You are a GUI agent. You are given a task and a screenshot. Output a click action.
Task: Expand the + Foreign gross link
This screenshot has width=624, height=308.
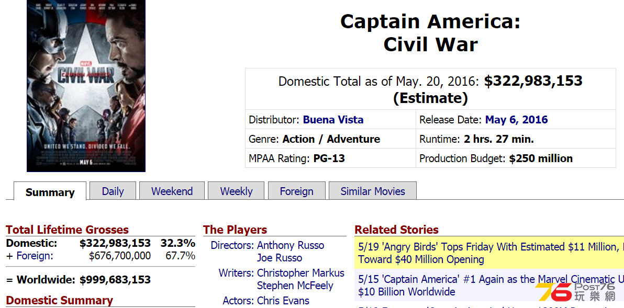point(30,256)
